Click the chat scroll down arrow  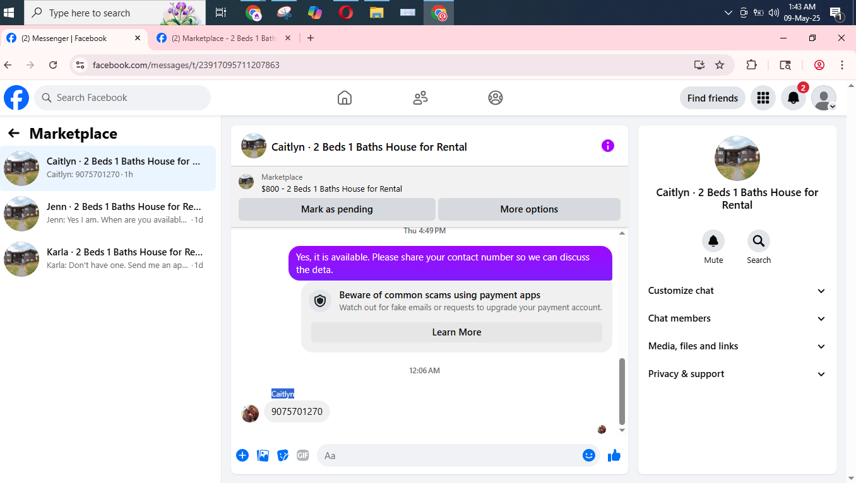click(x=622, y=430)
